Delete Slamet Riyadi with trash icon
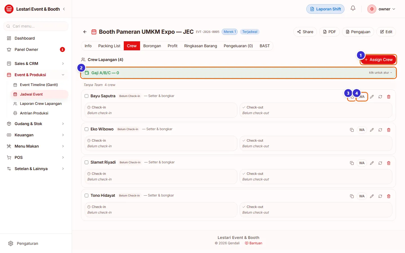The width and height of the screenshot is (405, 253). [389, 163]
